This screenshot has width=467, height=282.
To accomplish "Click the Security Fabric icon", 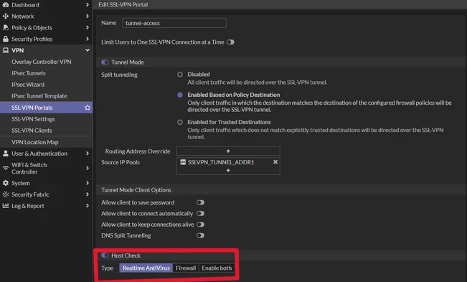I will point(5,194).
